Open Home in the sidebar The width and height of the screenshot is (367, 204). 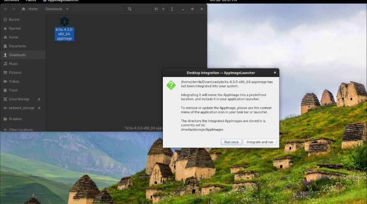pyautogui.click(x=22, y=37)
